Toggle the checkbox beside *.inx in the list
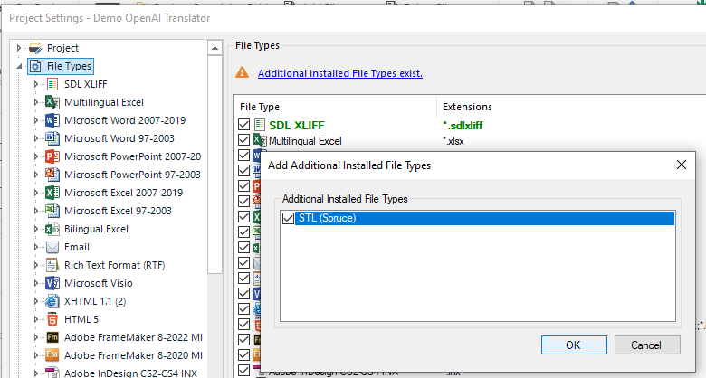The image size is (706, 378). click(244, 370)
